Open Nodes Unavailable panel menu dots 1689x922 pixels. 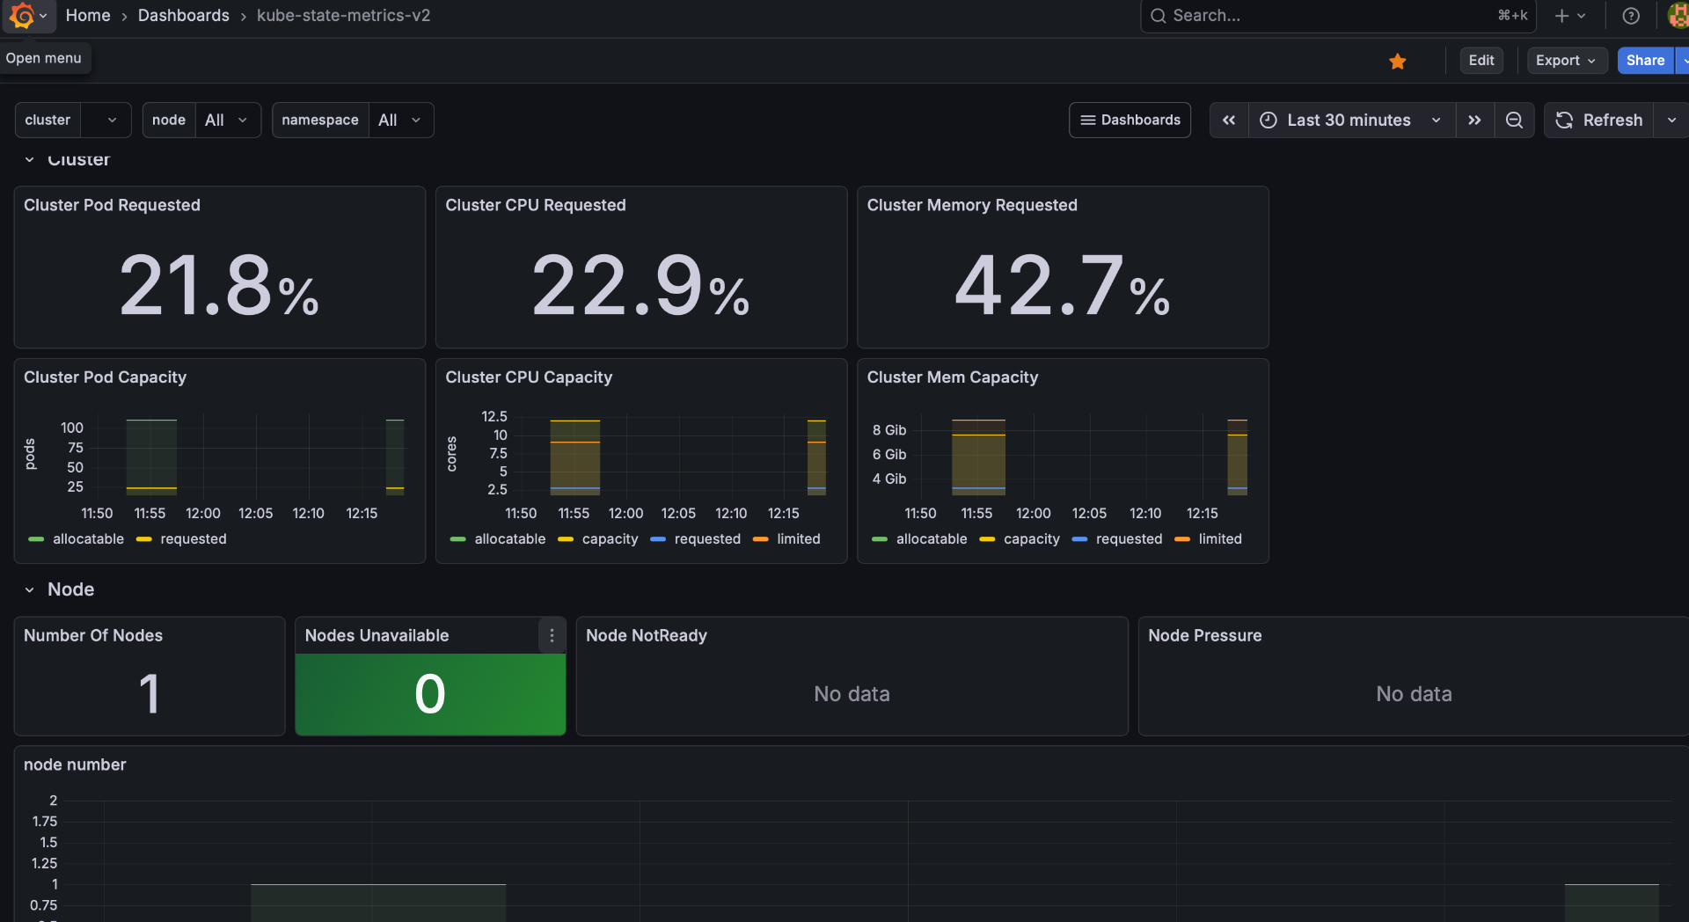point(552,635)
